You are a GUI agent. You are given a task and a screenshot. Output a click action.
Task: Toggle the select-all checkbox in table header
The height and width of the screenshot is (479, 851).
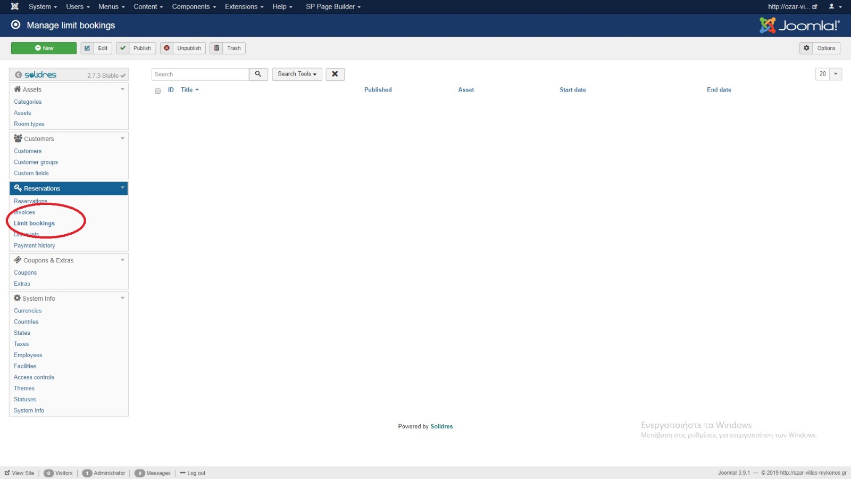pos(158,91)
